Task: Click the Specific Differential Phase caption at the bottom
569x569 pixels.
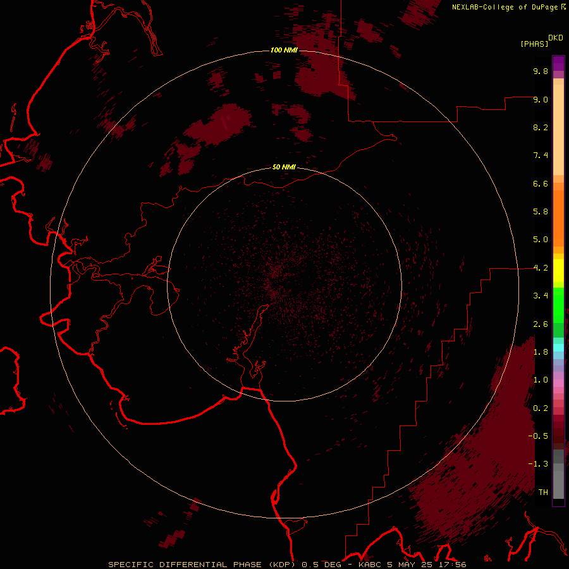Action: [286, 565]
